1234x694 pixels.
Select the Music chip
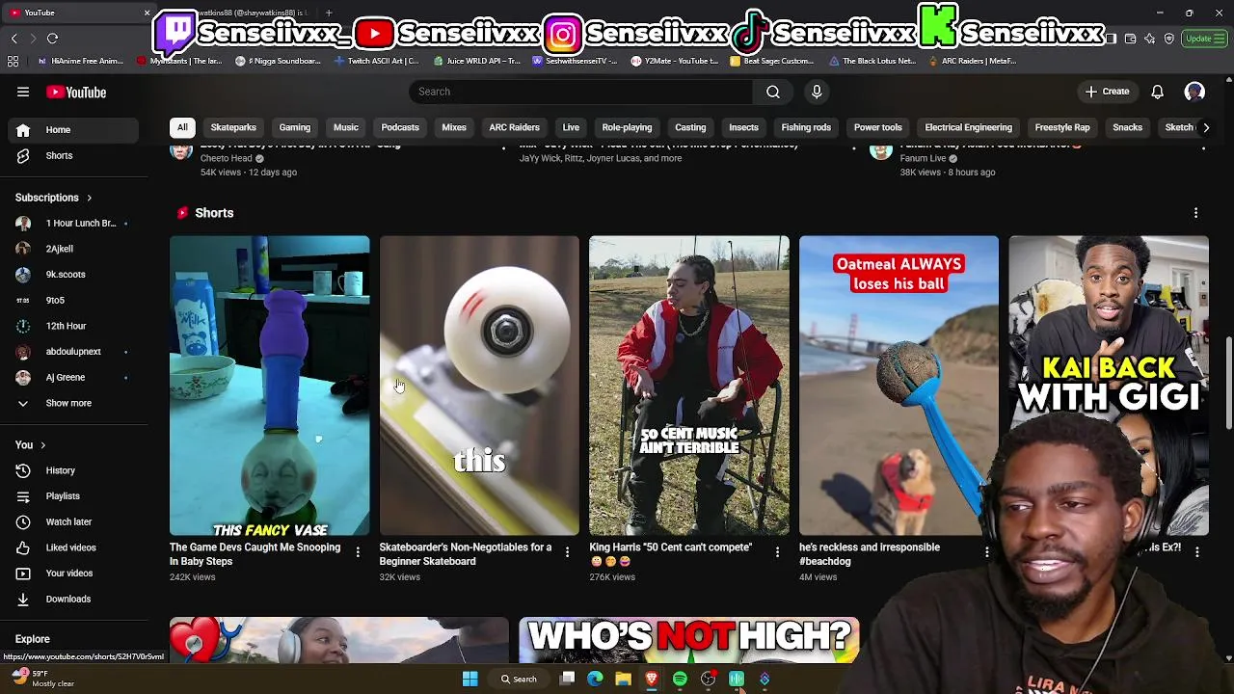coord(346,127)
